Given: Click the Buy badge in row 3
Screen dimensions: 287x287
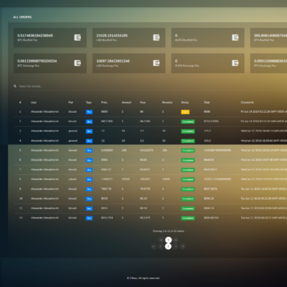Looking at the screenshot, I should point(89,131).
